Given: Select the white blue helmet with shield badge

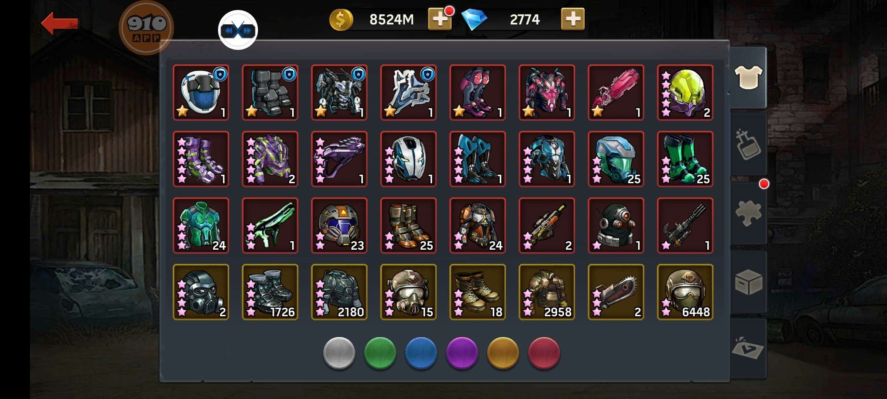Looking at the screenshot, I should click(x=201, y=92).
